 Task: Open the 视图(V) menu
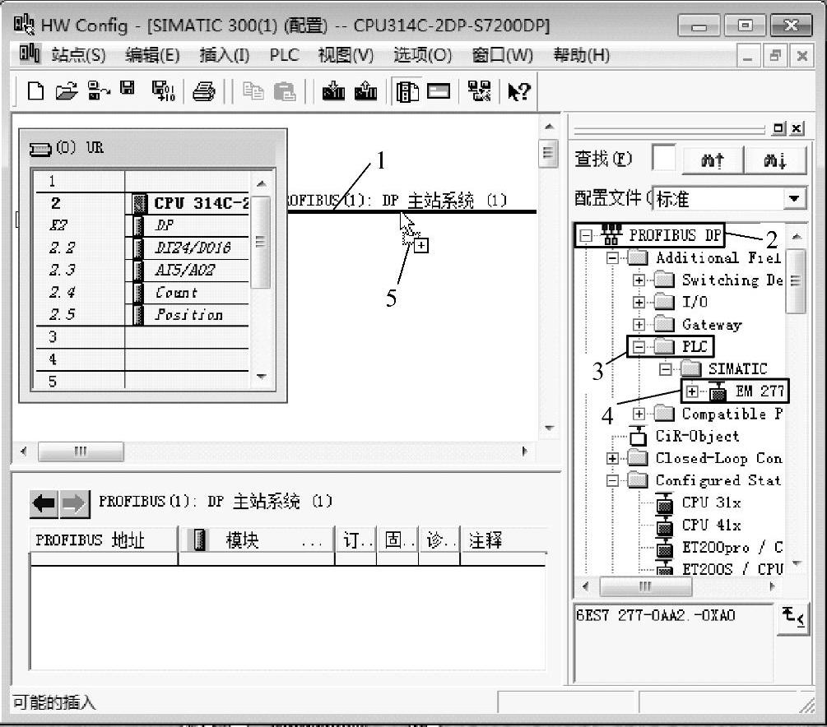tap(346, 55)
